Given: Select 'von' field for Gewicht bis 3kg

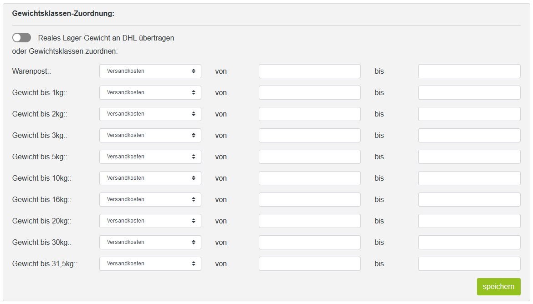Looking at the screenshot, I should 310,136.
